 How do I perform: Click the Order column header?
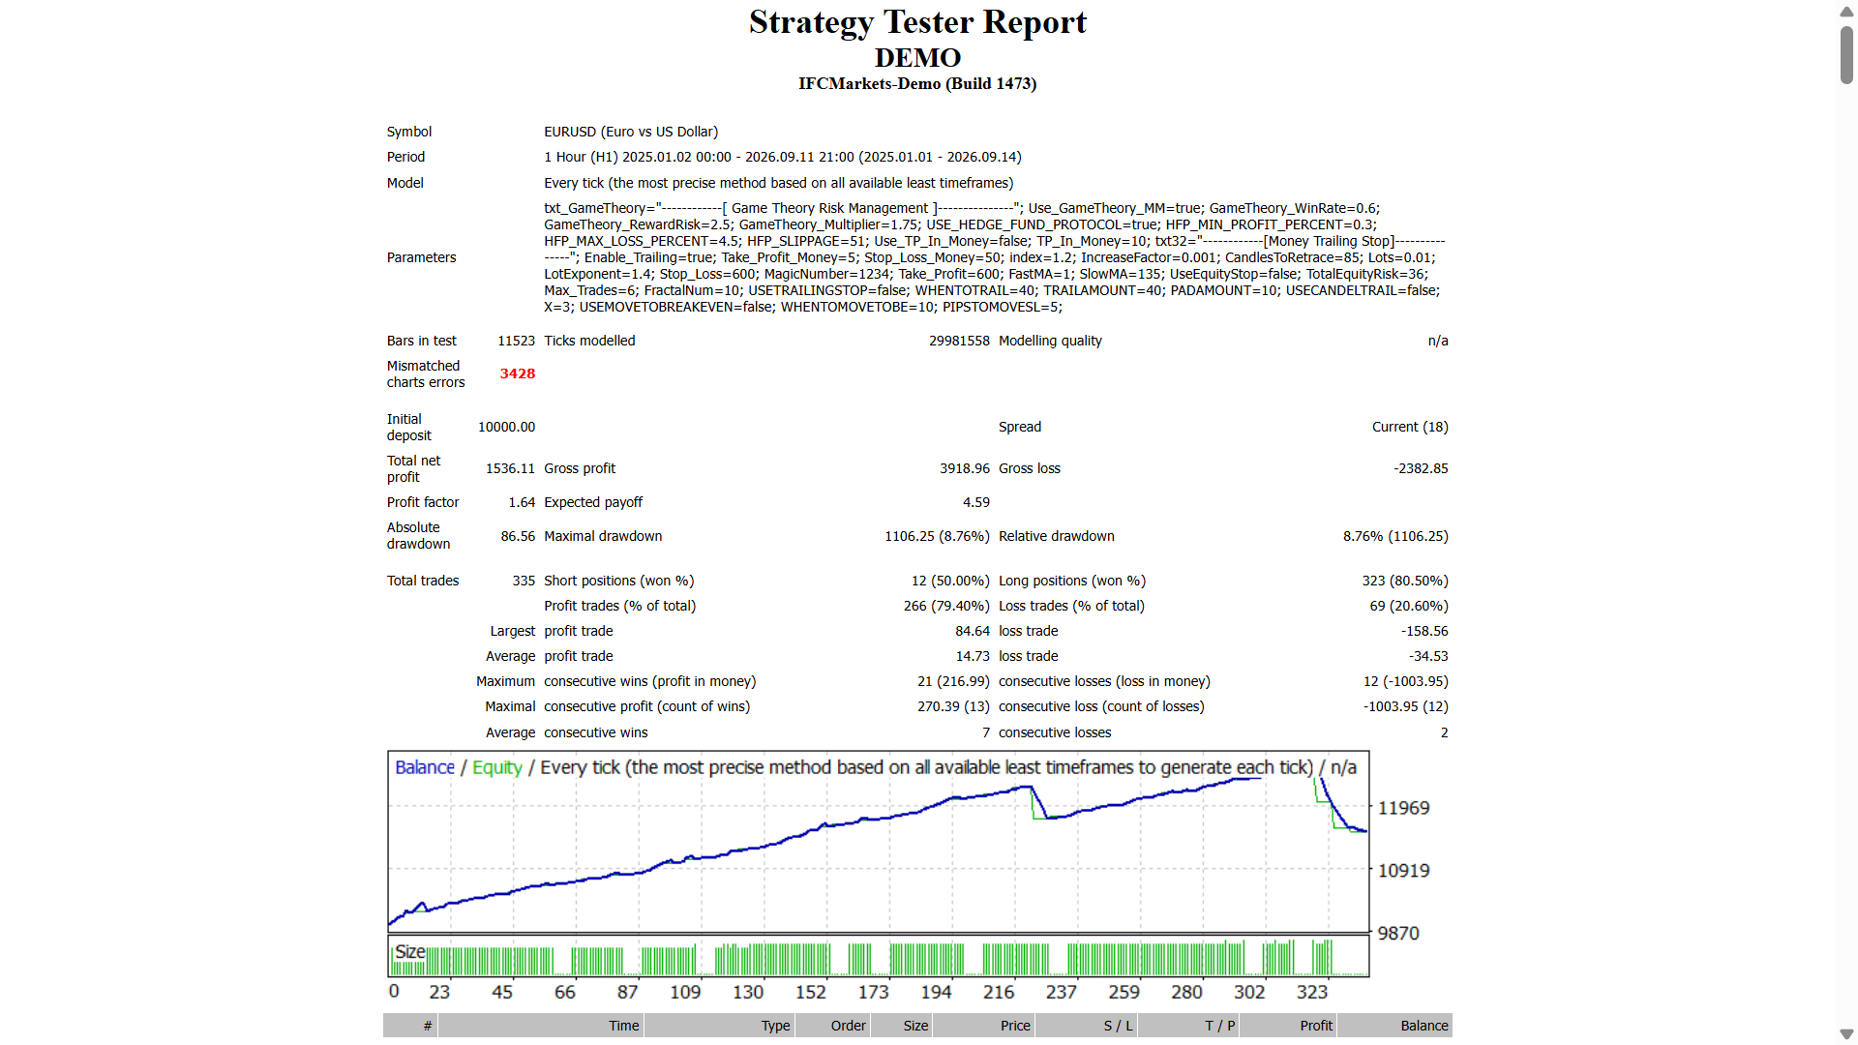pyautogui.click(x=832, y=1026)
